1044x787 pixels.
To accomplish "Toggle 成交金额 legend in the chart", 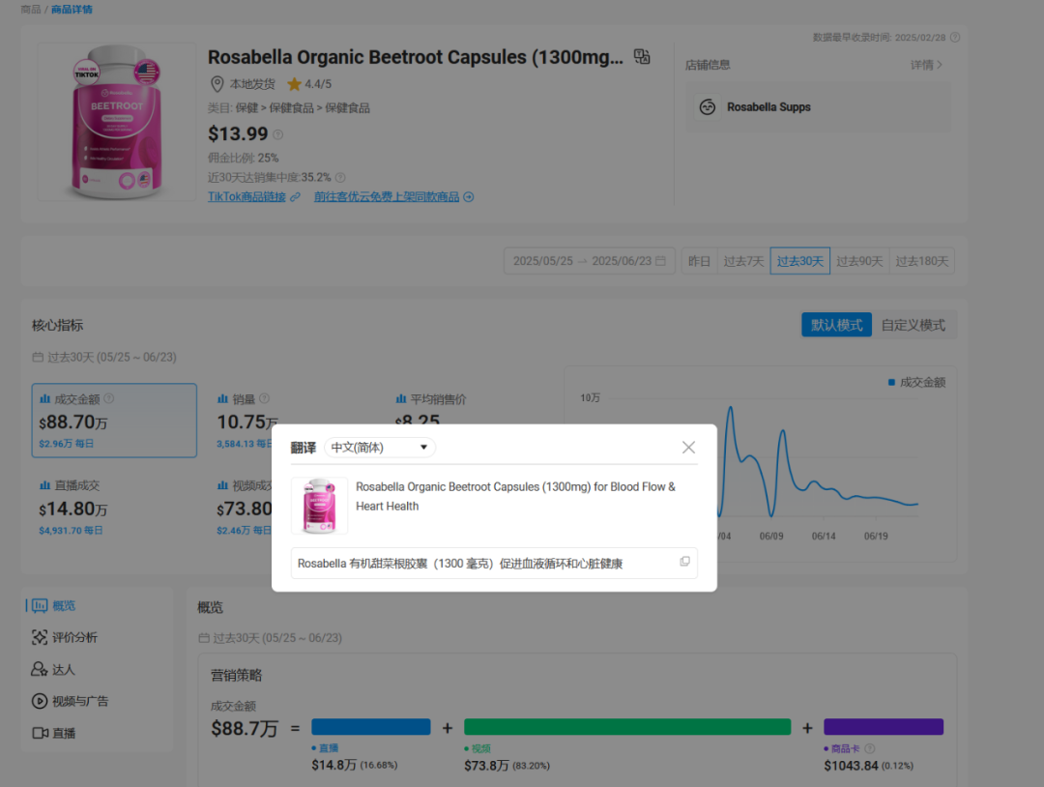I will (916, 382).
